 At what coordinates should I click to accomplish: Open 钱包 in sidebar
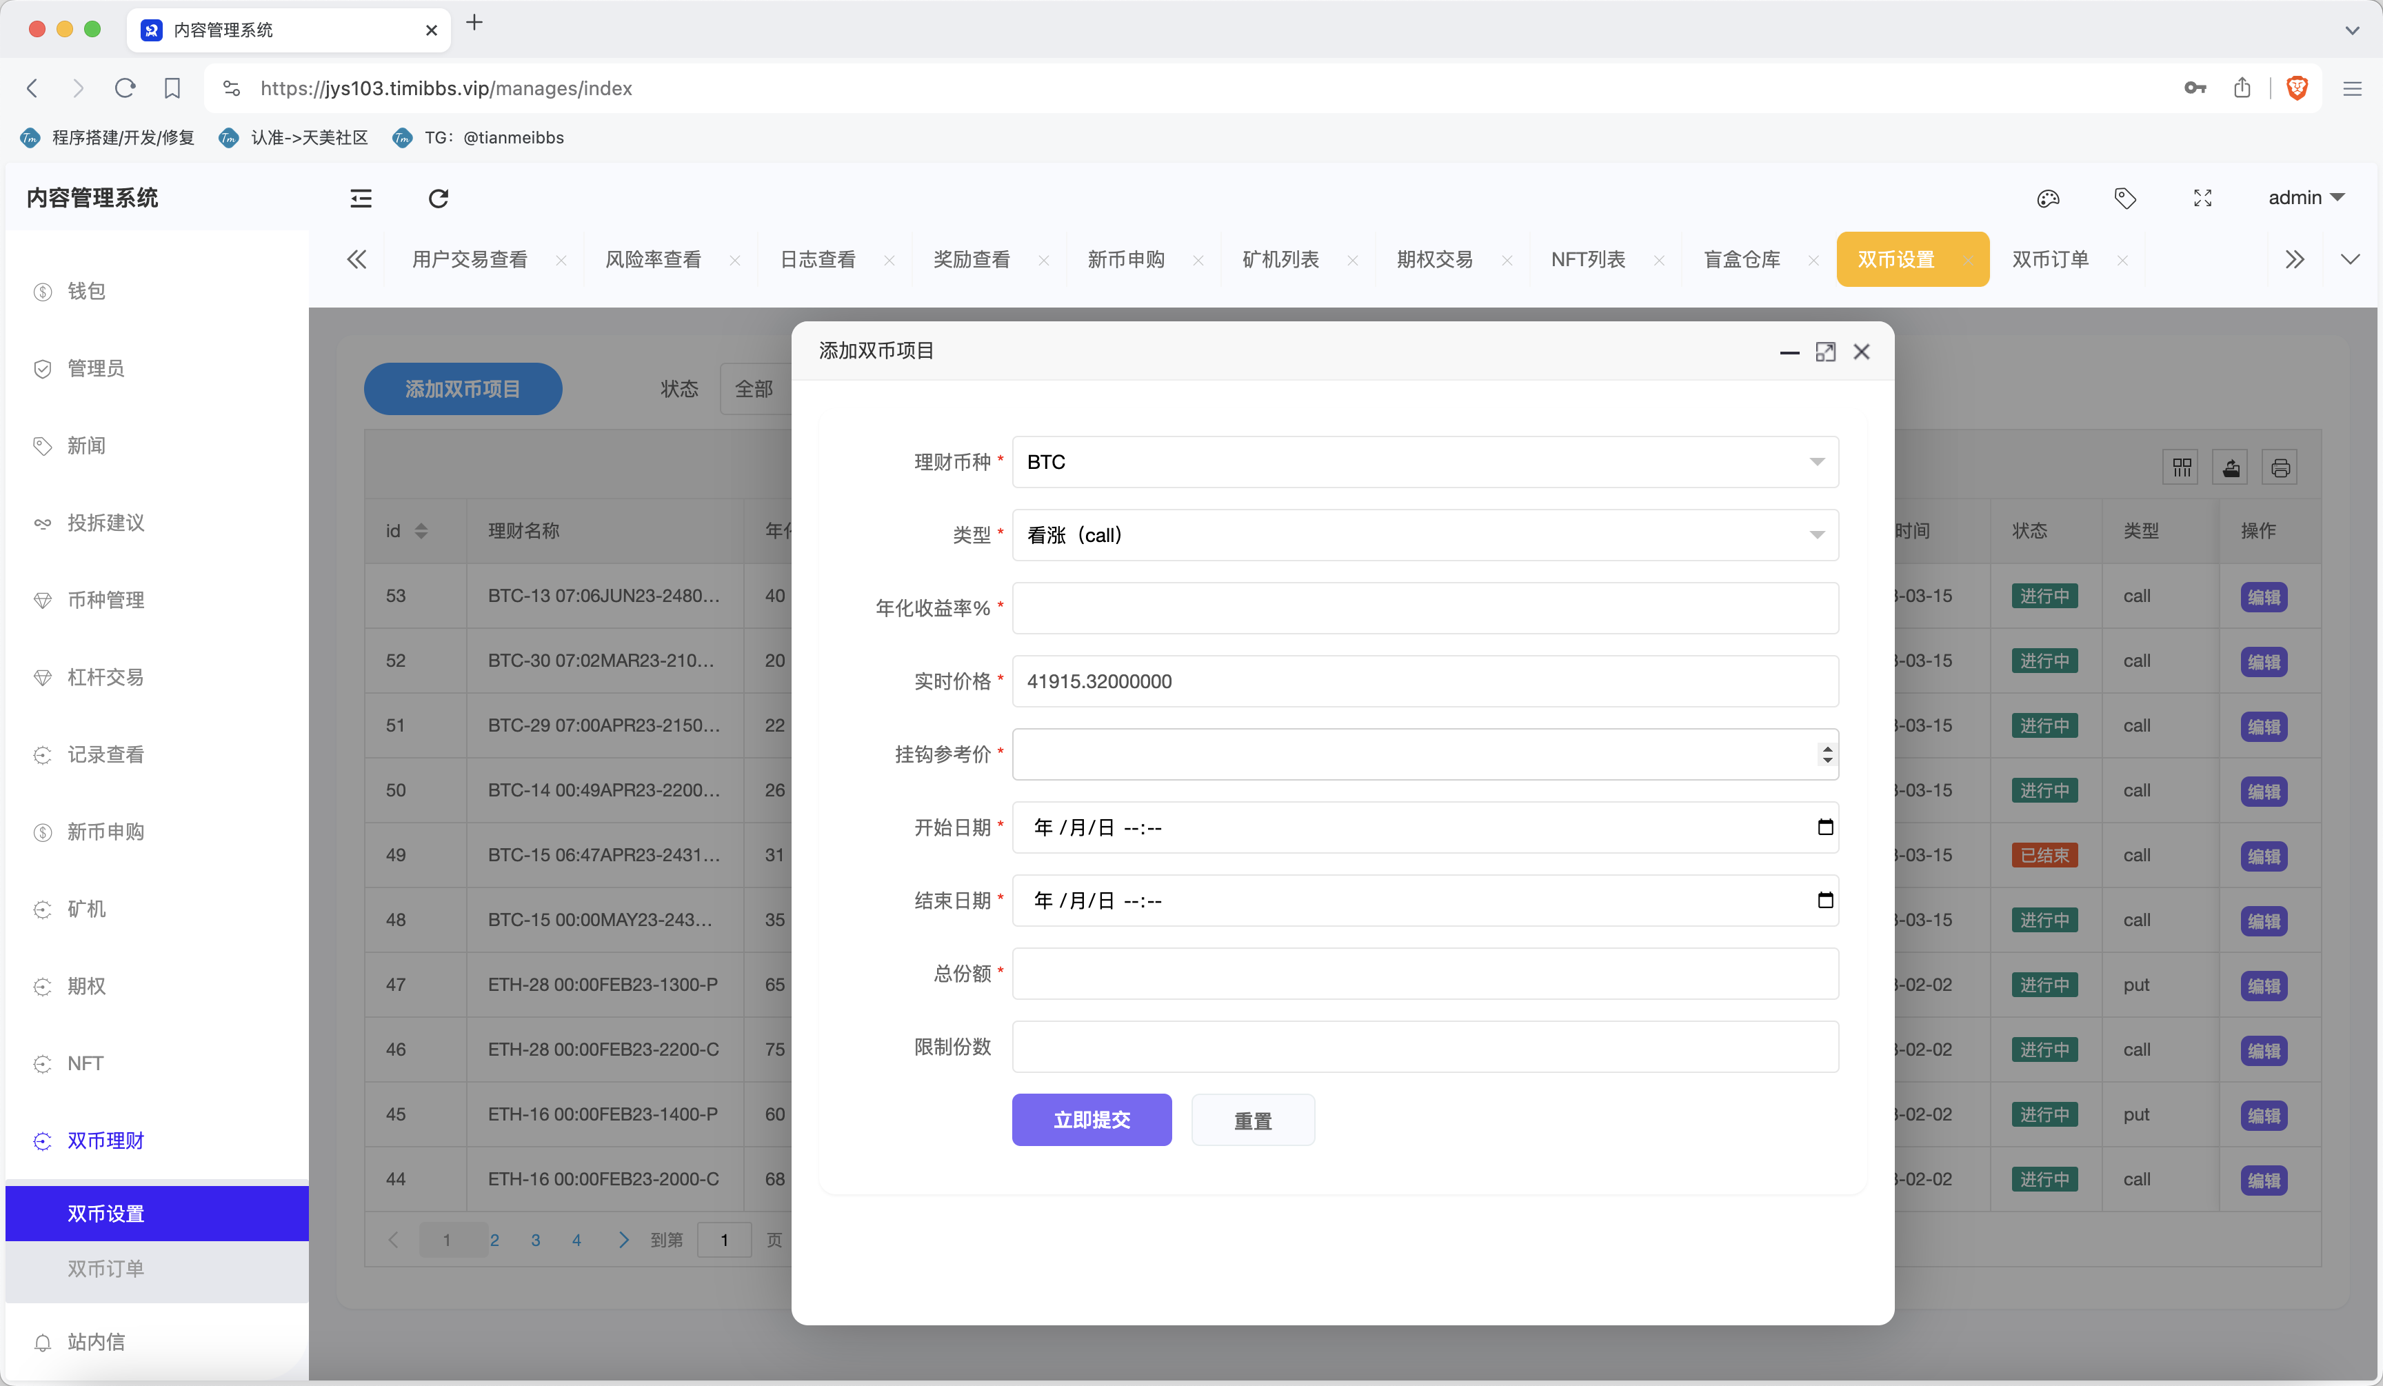157,291
